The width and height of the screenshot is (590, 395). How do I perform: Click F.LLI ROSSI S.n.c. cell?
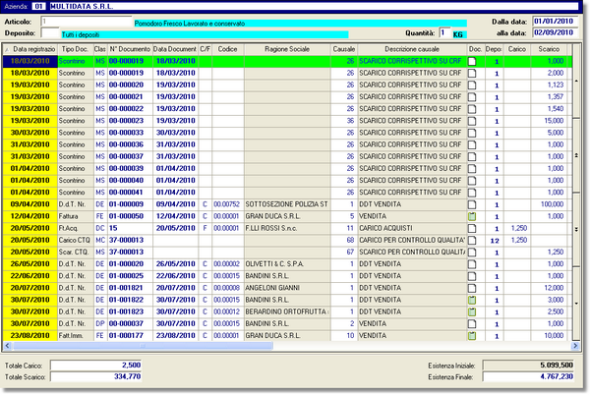click(x=287, y=228)
